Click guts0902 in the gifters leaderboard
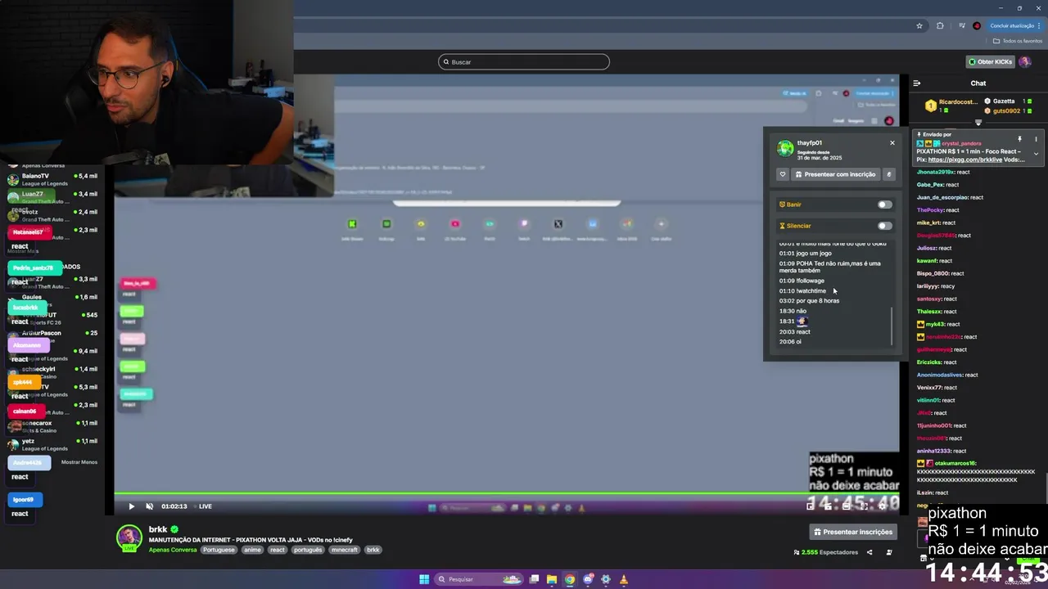The width and height of the screenshot is (1048, 589). coord(1006,110)
